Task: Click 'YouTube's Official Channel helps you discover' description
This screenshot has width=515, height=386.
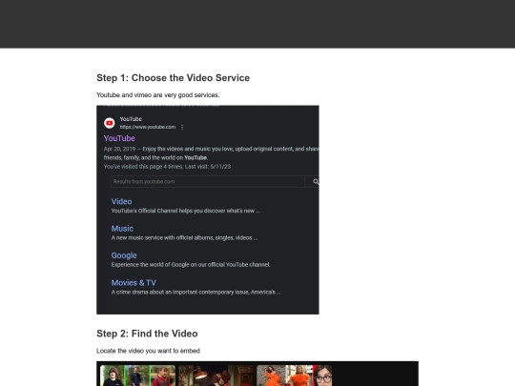Action: coord(186,211)
